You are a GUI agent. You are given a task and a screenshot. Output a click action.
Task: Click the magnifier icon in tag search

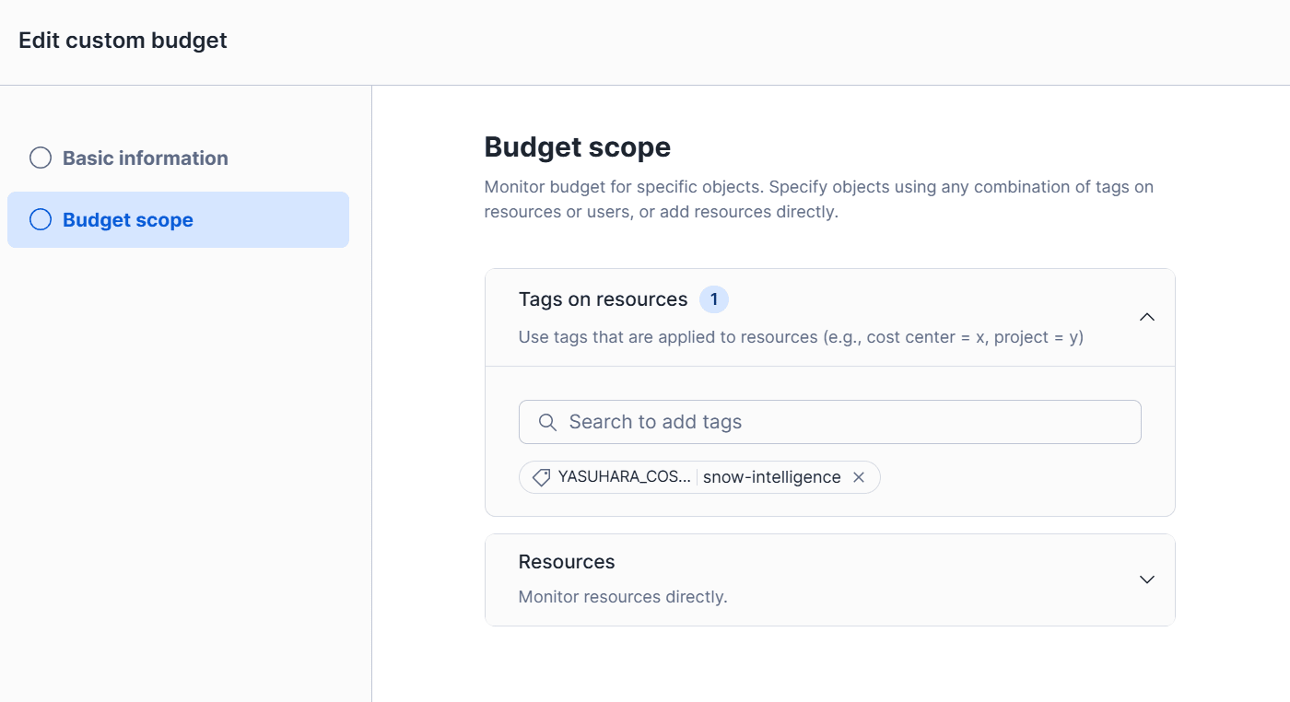pyautogui.click(x=547, y=422)
